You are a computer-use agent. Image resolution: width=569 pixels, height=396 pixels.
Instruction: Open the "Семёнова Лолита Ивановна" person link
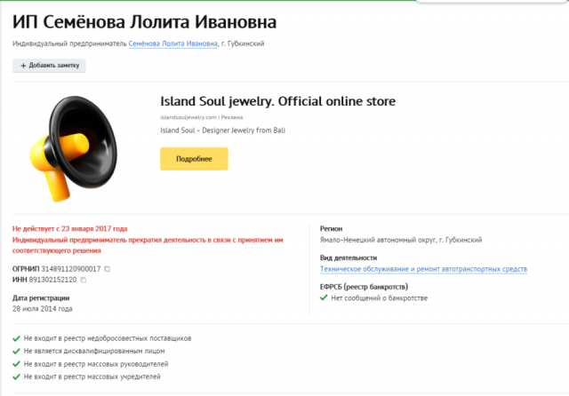click(172, 44)
